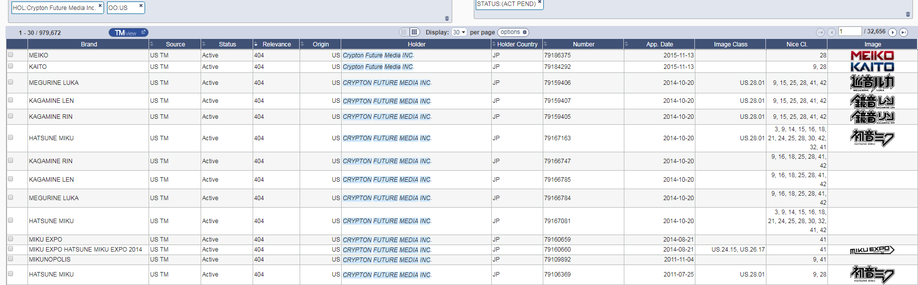Jump to the last results page
Image resolution: width=918 pixels, height=285 pixels.
pyautogui.click(x=903, y=32)
